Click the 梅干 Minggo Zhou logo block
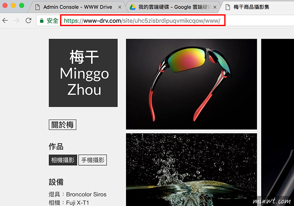This screenshot has width=294, height=206. pyautogui.click(x=83, y=73)
